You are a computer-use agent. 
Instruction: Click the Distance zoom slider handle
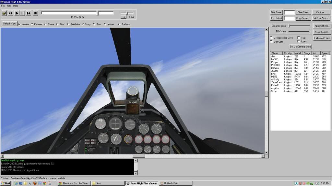tap(290, 26)
